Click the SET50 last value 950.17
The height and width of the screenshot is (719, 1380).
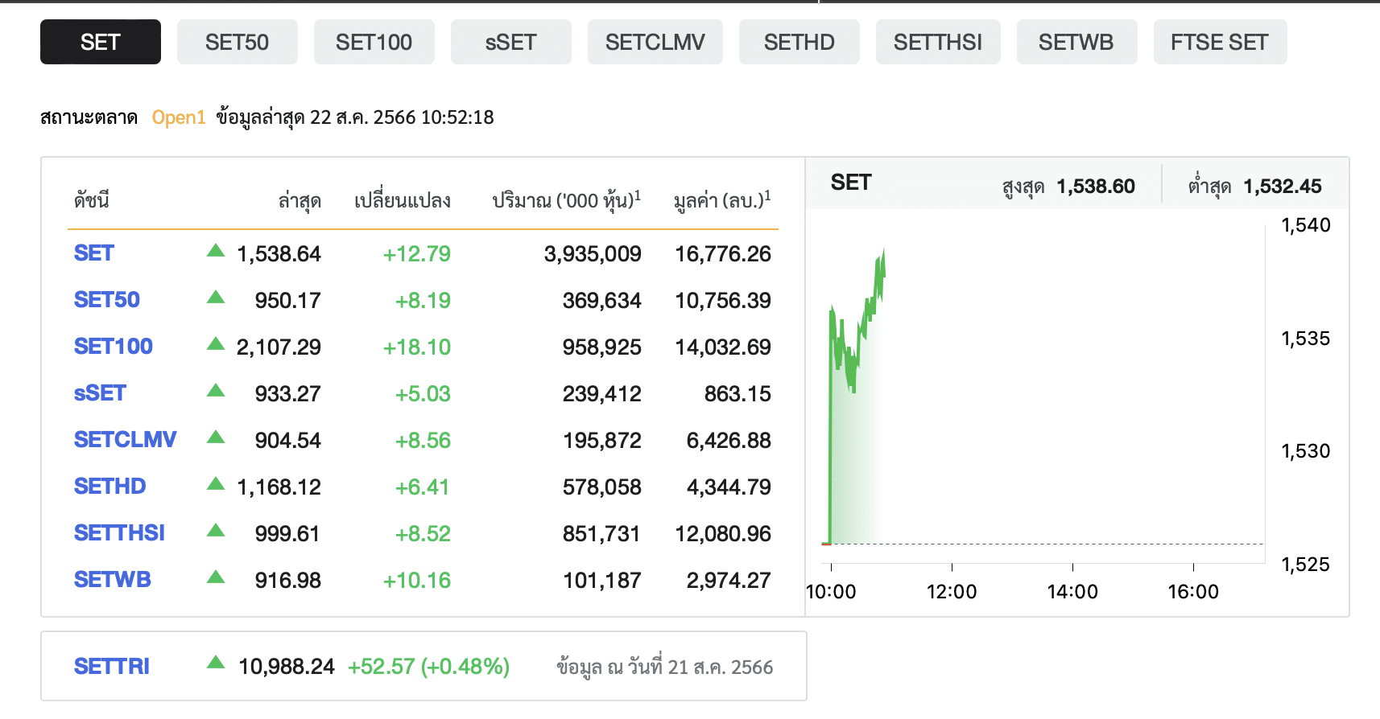click(287, 301)
